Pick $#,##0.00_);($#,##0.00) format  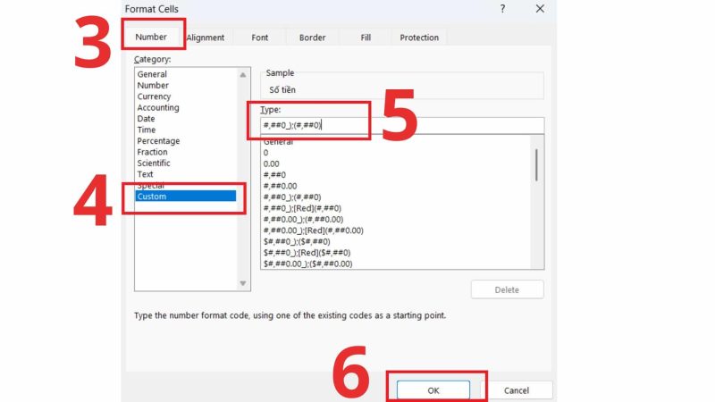click(307, 264)
